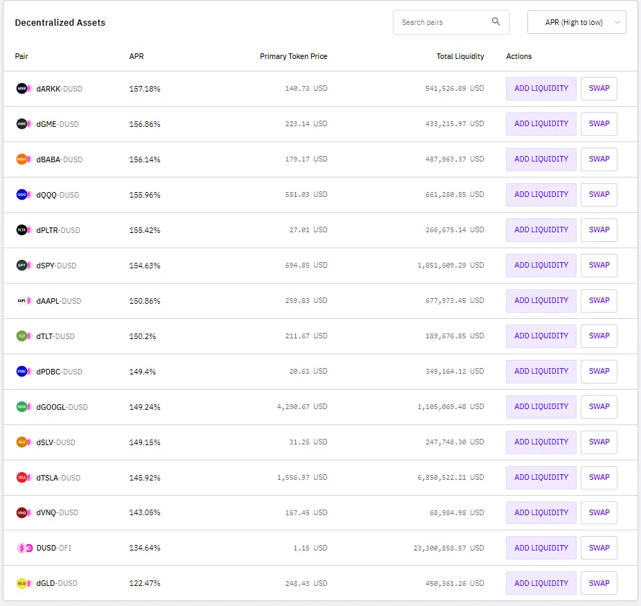Click the 4,290.67 USD token price
Screen dimensions: 641x606
pyautogui.click(x=302, y=407)
